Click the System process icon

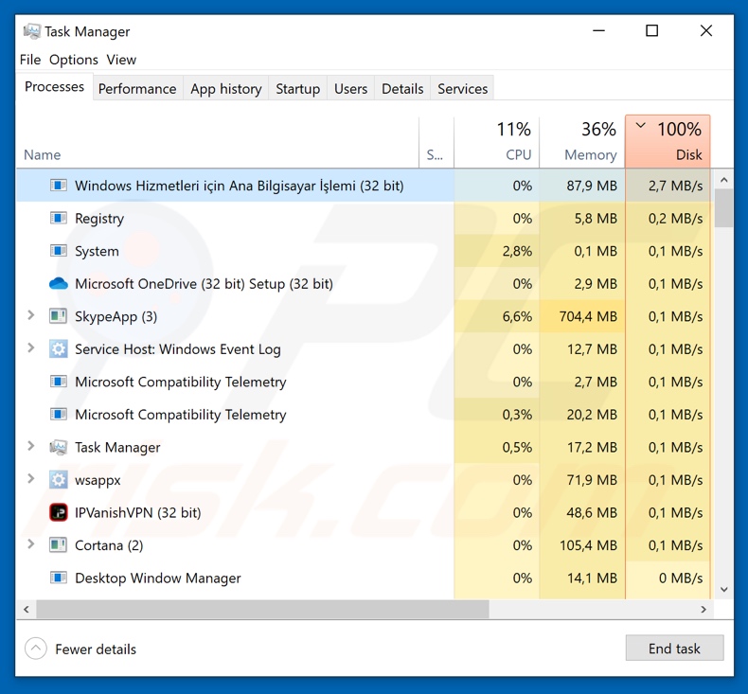pos(58,251)
